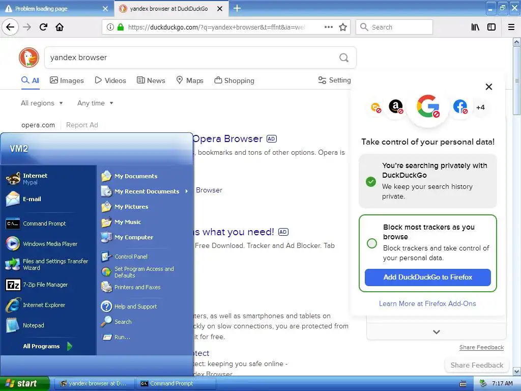Click the Google blocked tracker icon

point(428,106)
